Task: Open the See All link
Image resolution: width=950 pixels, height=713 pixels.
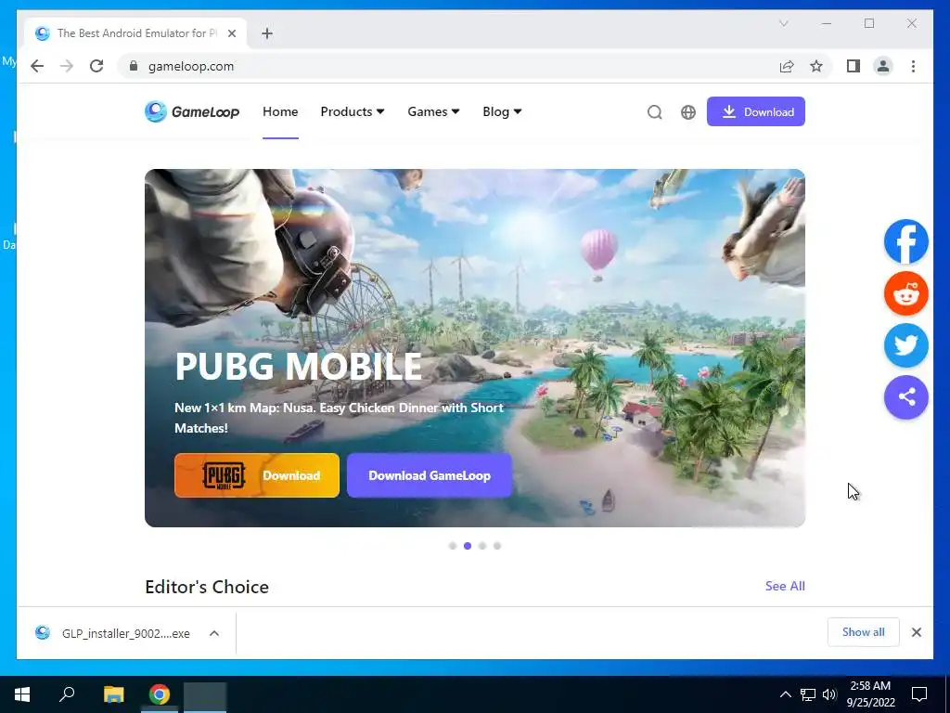Action: [785, 586]
